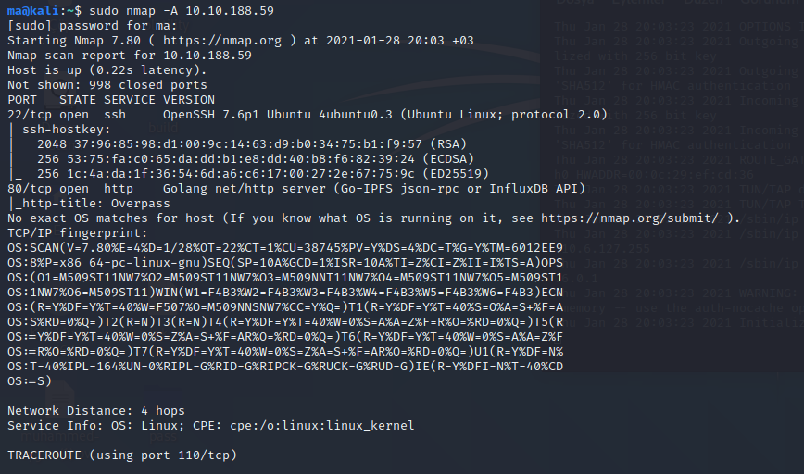The height and width of the screenshot is (474, 804).
Task: Click the TRACEROUTE using port 110/tcp line
Action: (x=122, y=455)
